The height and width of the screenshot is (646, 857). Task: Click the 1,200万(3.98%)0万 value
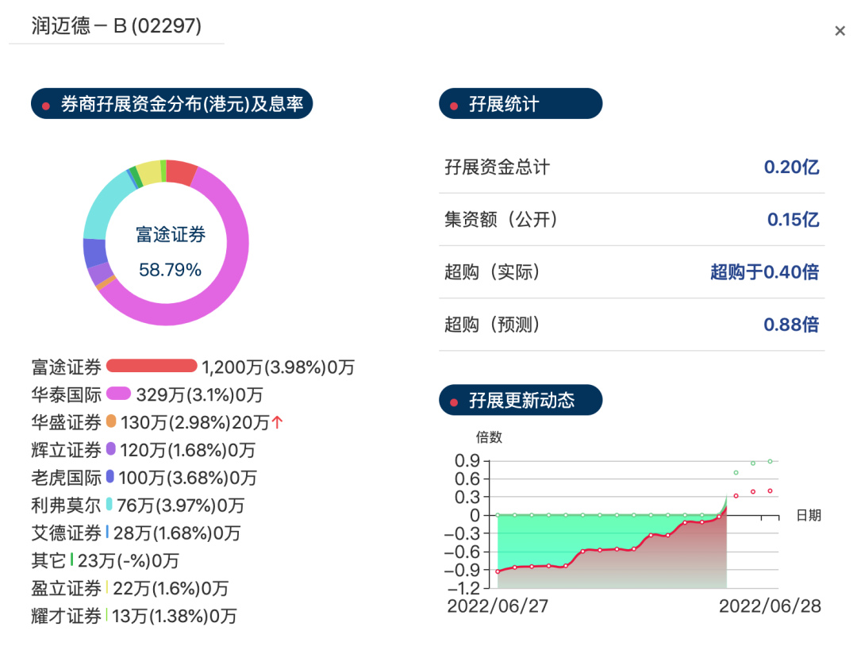(279, 367)
